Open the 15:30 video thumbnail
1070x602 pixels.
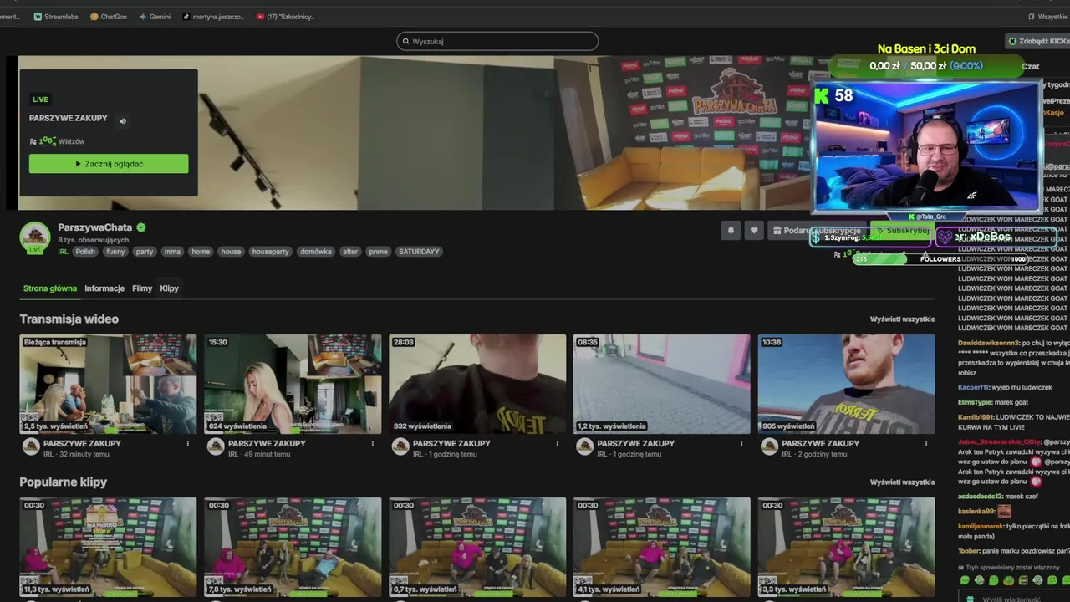point(293,384)
